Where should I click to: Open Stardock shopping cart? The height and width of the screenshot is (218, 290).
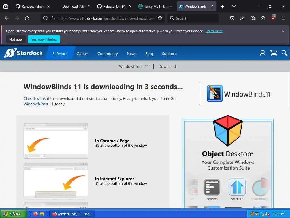(x=273, y=53)
